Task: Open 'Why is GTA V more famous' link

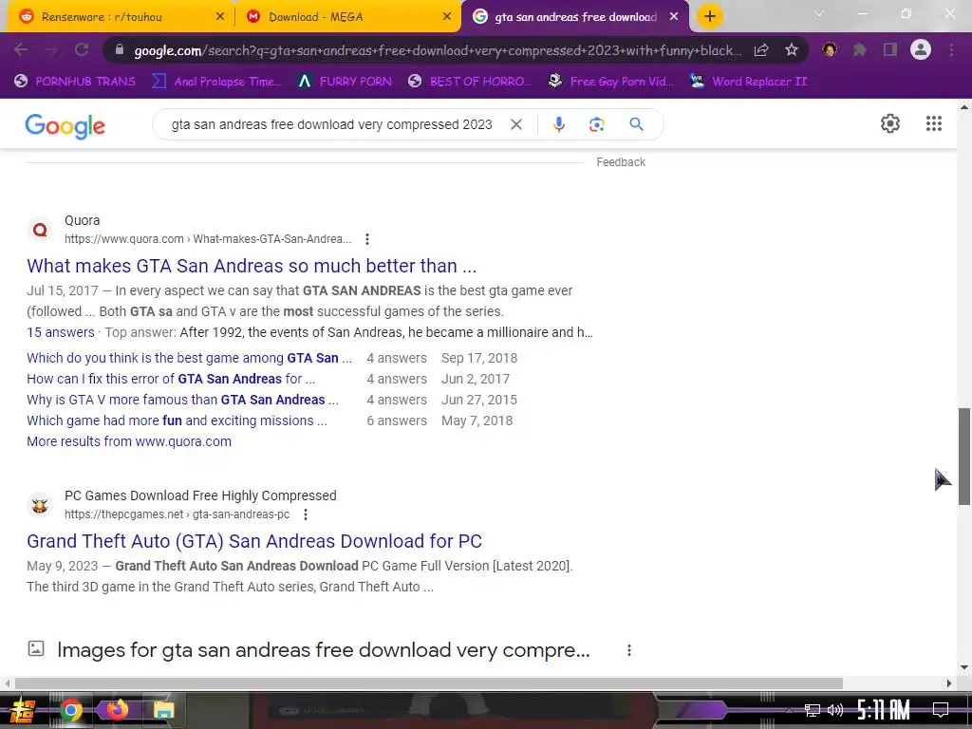Action: point(182,400)
